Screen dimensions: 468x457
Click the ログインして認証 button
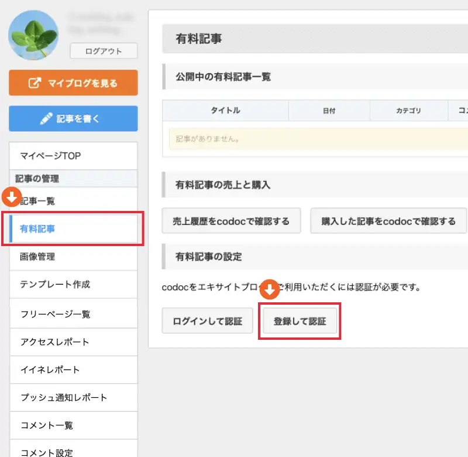point(207,322)
